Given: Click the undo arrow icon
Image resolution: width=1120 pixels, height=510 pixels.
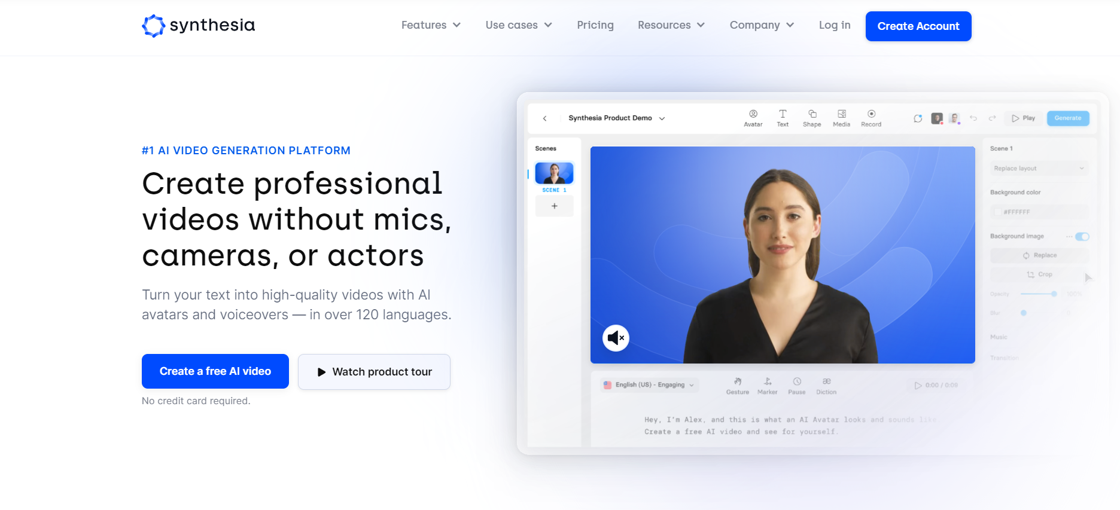Looking at the screenshot, I should 973,118.
